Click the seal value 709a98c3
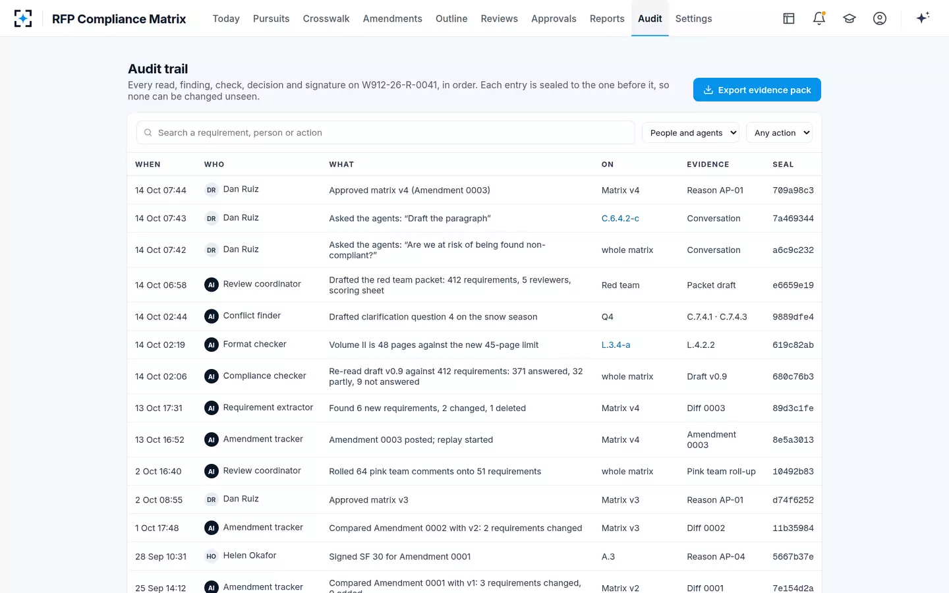This screenshot has height=593, width=949. click(x=793, y=190)
